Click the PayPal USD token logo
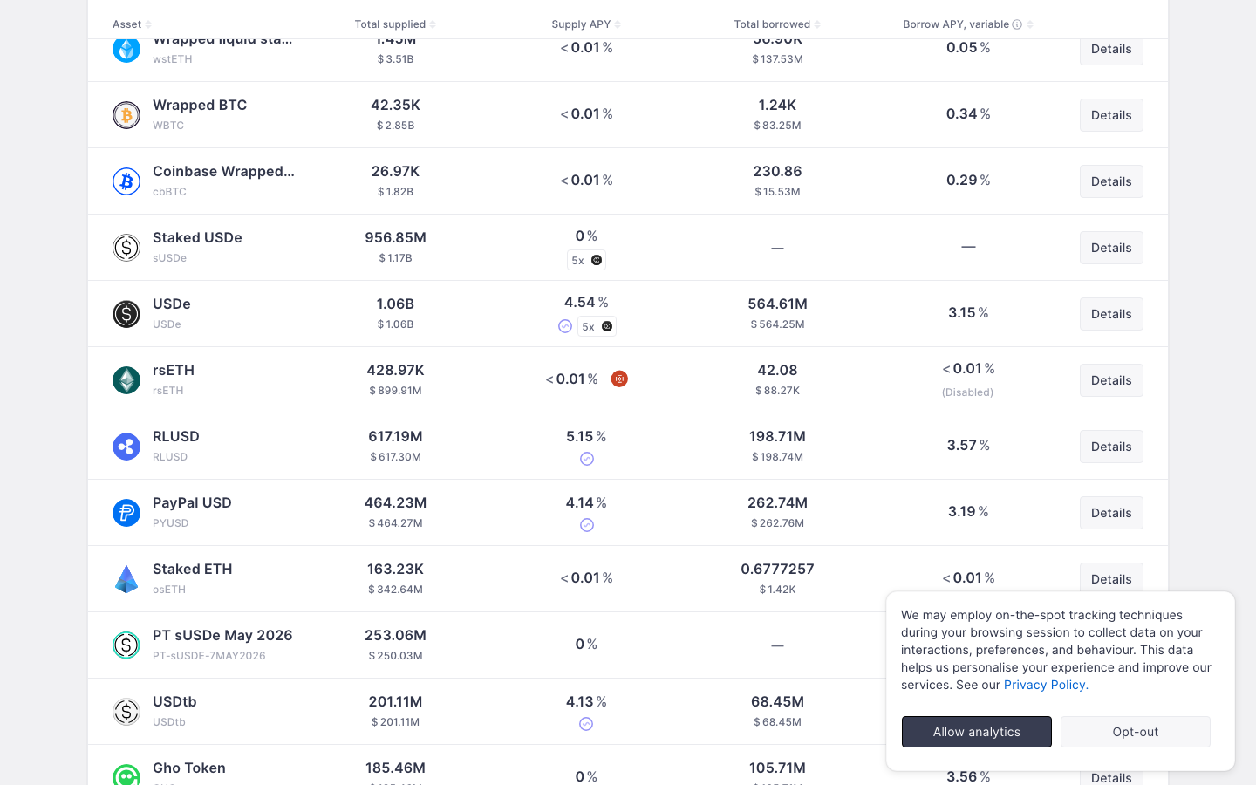 (x=126, y=512)
